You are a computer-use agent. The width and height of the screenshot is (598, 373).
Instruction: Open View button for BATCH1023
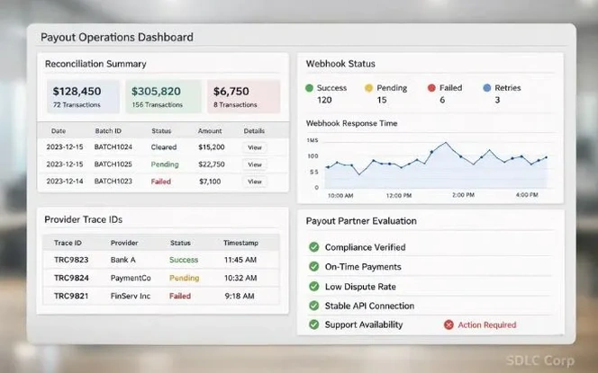[x=254, y=182]
